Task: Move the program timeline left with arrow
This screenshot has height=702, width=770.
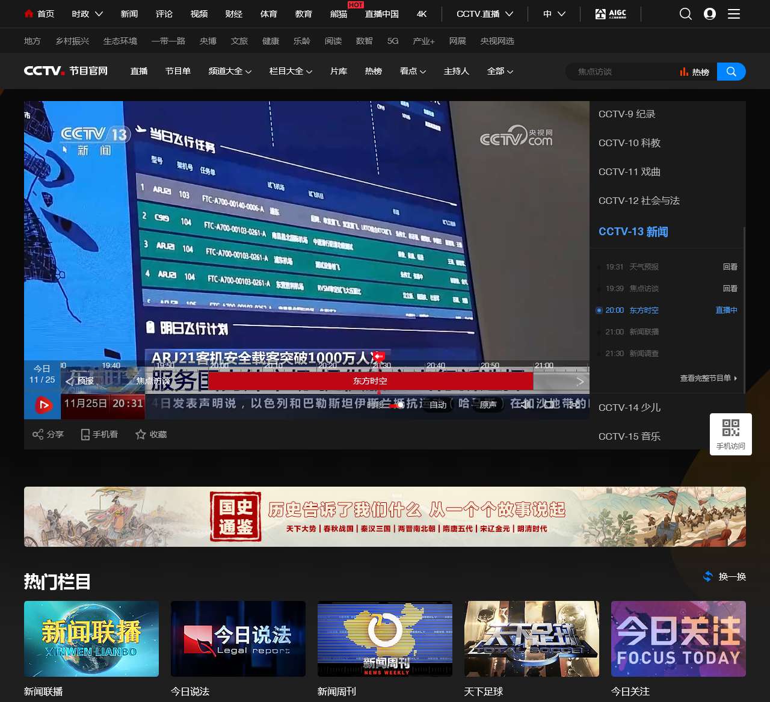Action: (69, 381)
